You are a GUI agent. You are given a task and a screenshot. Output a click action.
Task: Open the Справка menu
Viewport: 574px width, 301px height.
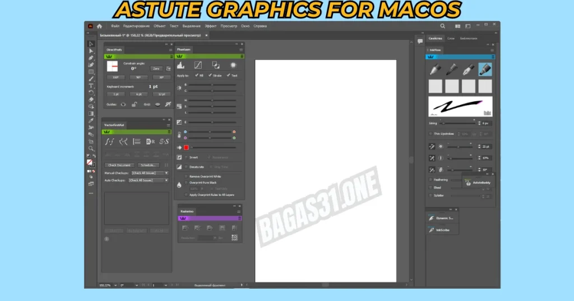[260, 26]
